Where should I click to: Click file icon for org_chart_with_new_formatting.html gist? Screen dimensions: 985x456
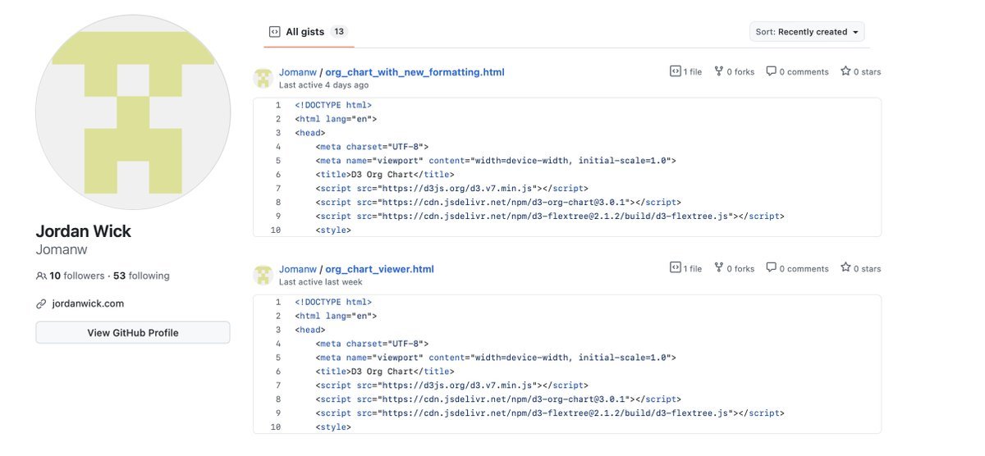tap(675, 71)
